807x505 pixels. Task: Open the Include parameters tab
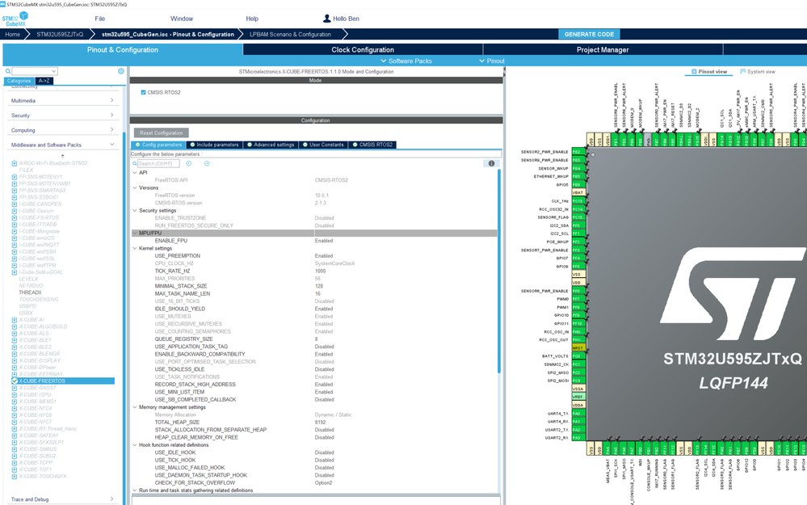click(215, 145)
